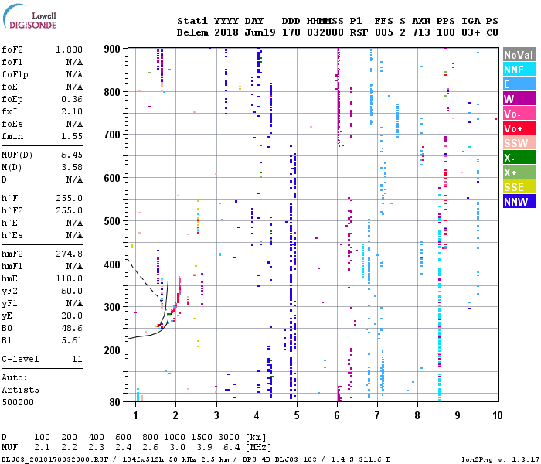Select the SSW legend swatch
The width and height of the screenshot is (541, 464).
(519, 142)
